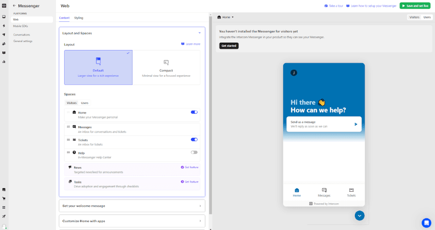Open the Learn more link beside Layout

[191, 44]
